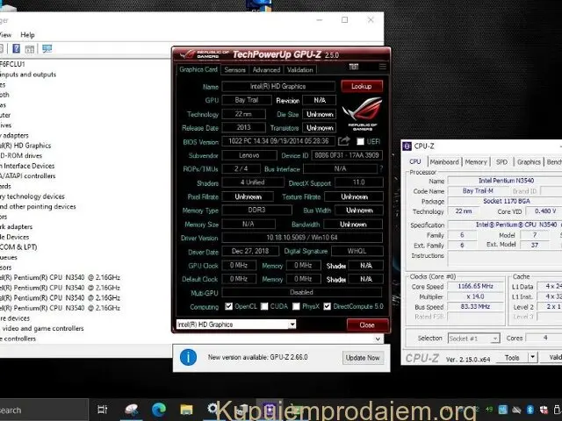Toggle the OpenCL checkbox

229,307
